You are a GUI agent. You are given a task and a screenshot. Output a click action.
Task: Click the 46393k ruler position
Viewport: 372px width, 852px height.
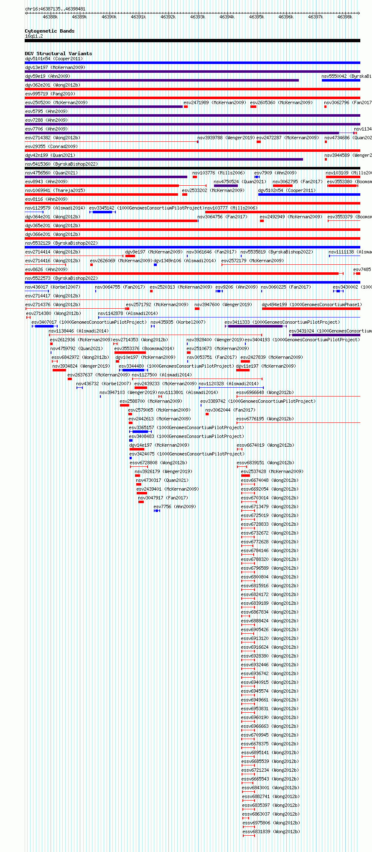click(198, 17)
